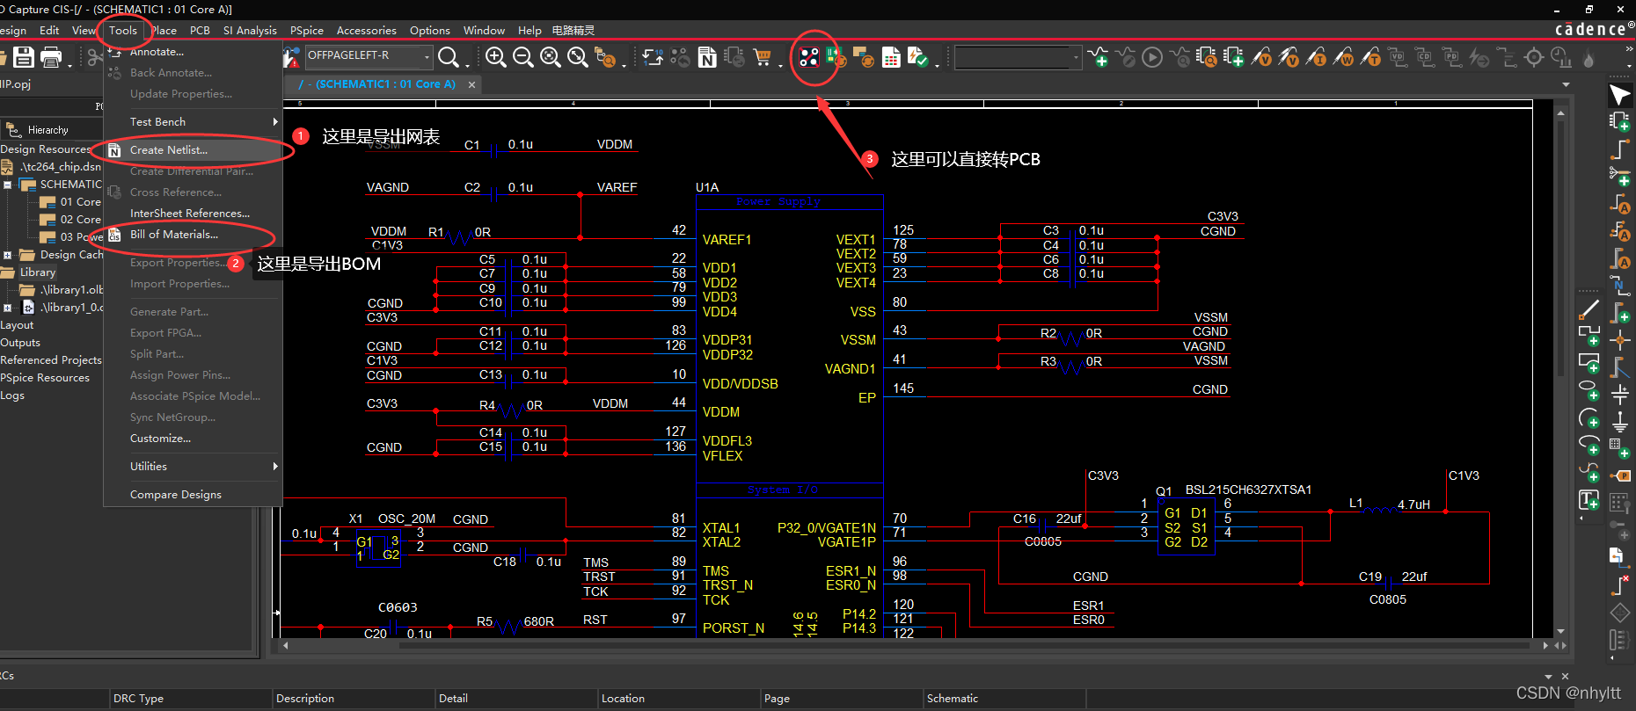The width and height of the screenshot is (1636, 711).
Task: Click the Design Sync to PCB icon
Action: coord(808,58)
